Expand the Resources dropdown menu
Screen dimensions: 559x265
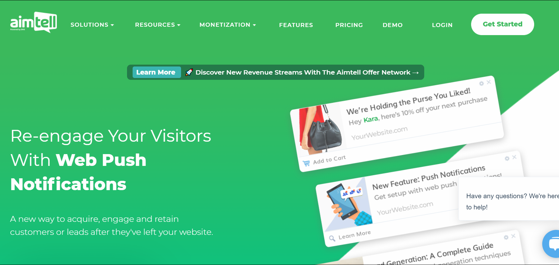pyautogui.click(x=157, y=25)
